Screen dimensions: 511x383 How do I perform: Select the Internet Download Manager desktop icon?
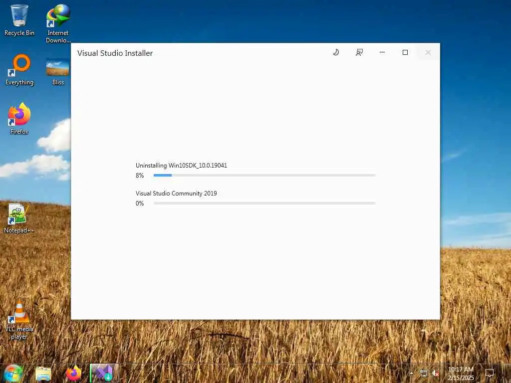coord(58,23)
